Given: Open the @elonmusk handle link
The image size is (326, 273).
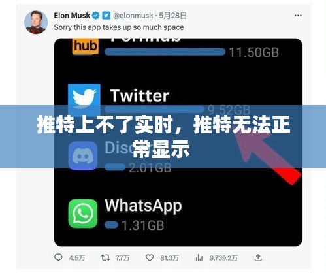Looking at the screenshot, I should point(133,16).
